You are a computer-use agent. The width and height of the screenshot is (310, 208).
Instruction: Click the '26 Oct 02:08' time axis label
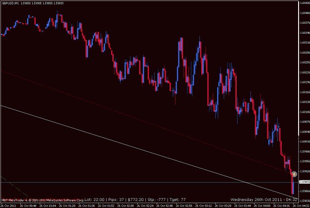125,206
